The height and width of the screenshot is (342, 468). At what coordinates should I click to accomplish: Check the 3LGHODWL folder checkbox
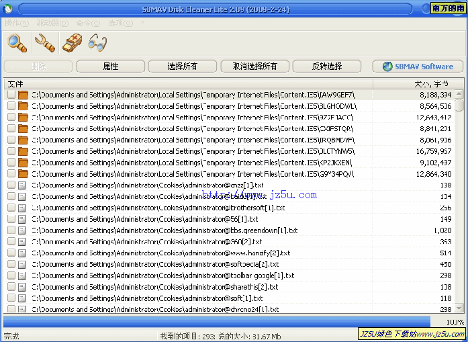coord(11,106)
